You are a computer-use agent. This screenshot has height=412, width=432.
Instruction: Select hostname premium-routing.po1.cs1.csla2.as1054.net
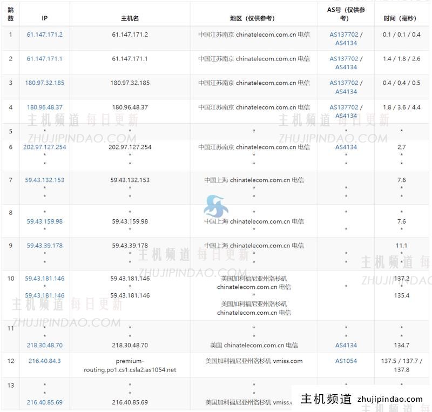pos(130,366)
